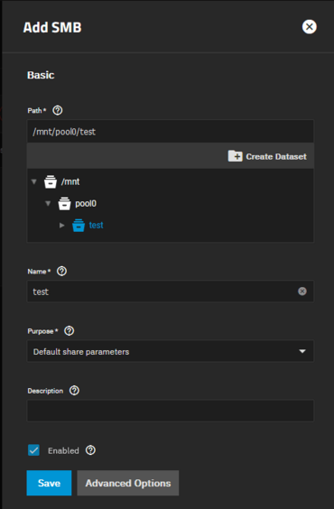Open help tooltip for Description
334x509 pixels.
pos(74,391)
